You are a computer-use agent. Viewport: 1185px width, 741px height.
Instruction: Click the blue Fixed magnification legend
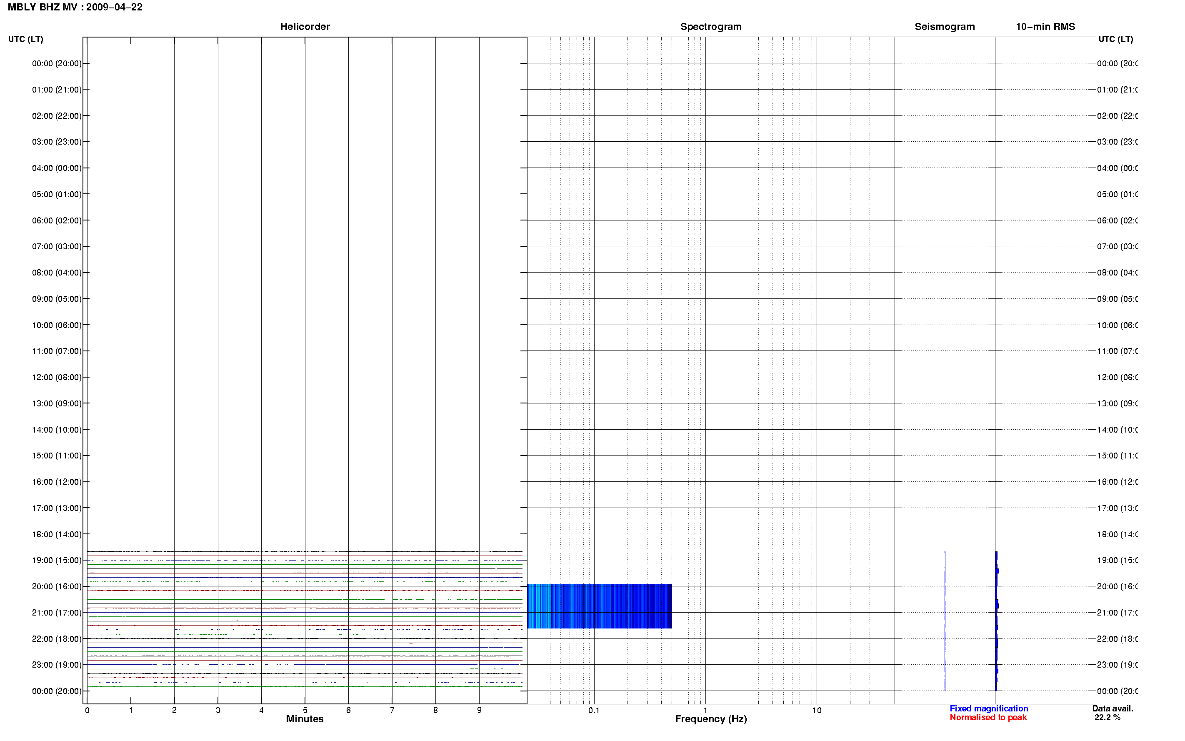tap(989, 708)
